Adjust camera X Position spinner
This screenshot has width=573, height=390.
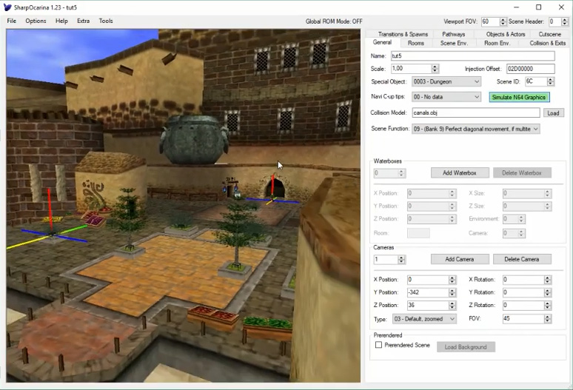click(x=452, y=279)
